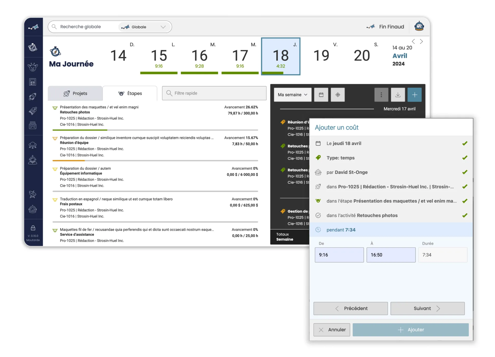The height and width of the screenshot is (357, 495).
Task: Expand the dans l'activité Retouches photos step
Action: (x=391, y=215)
